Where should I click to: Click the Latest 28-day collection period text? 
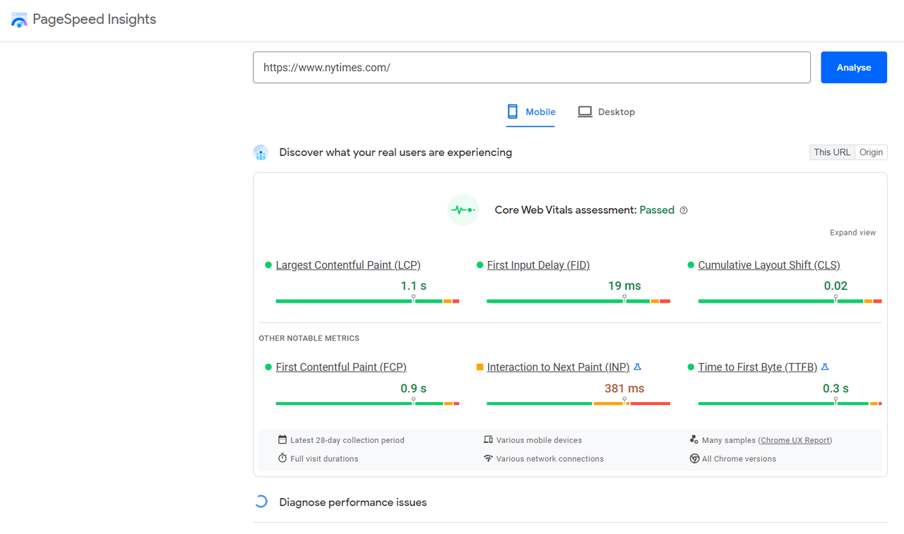(x=347, y=440)
